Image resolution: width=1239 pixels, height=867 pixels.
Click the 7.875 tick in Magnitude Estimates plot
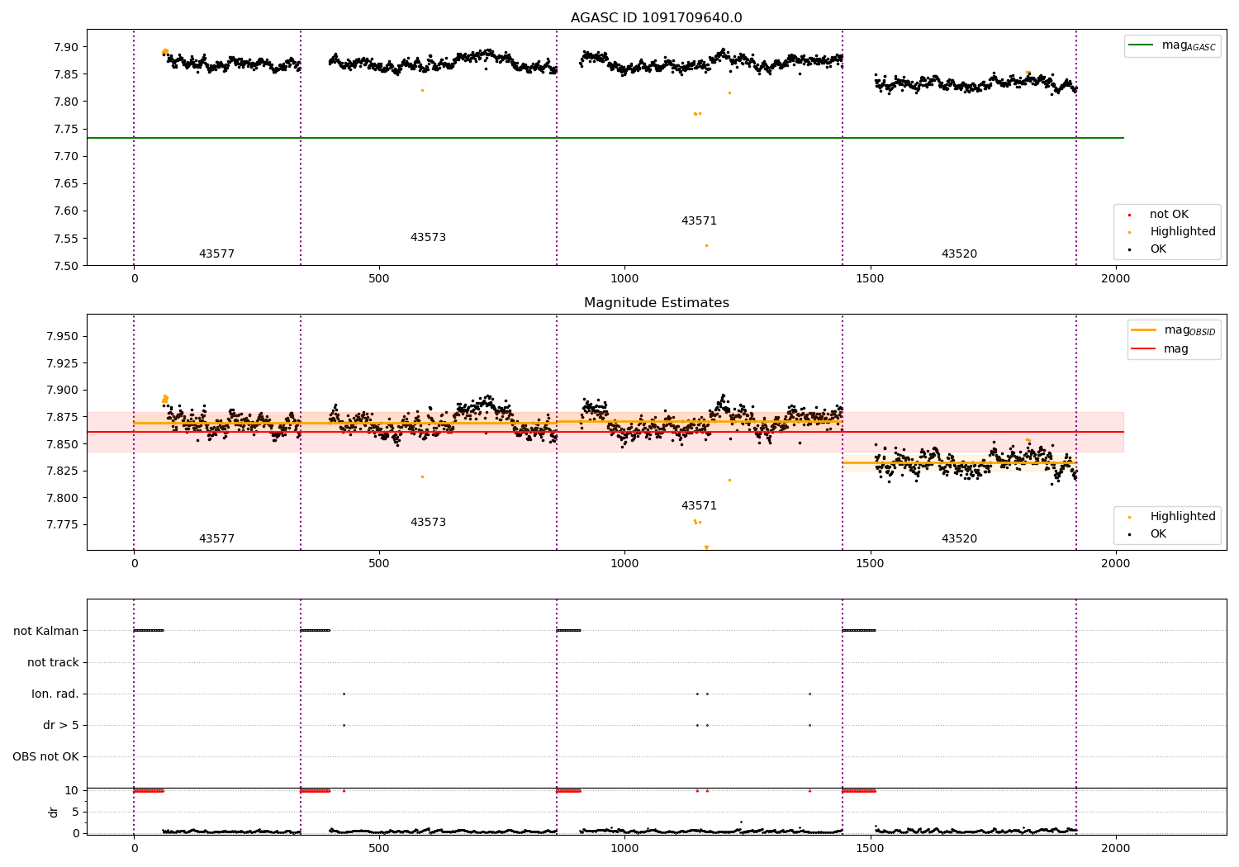coord(61,417)
